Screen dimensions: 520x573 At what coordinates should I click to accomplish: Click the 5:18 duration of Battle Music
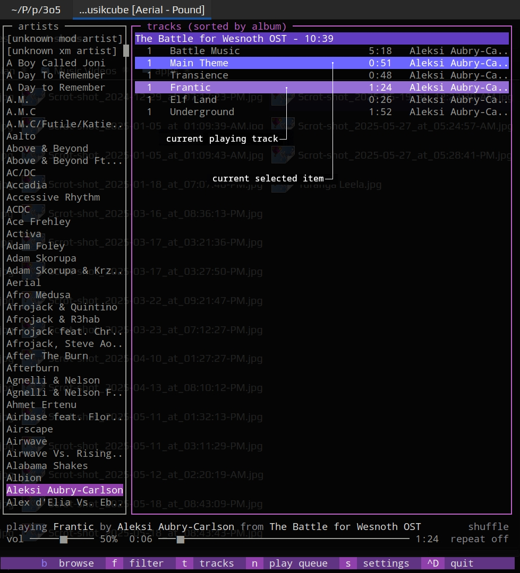(380, 51)
